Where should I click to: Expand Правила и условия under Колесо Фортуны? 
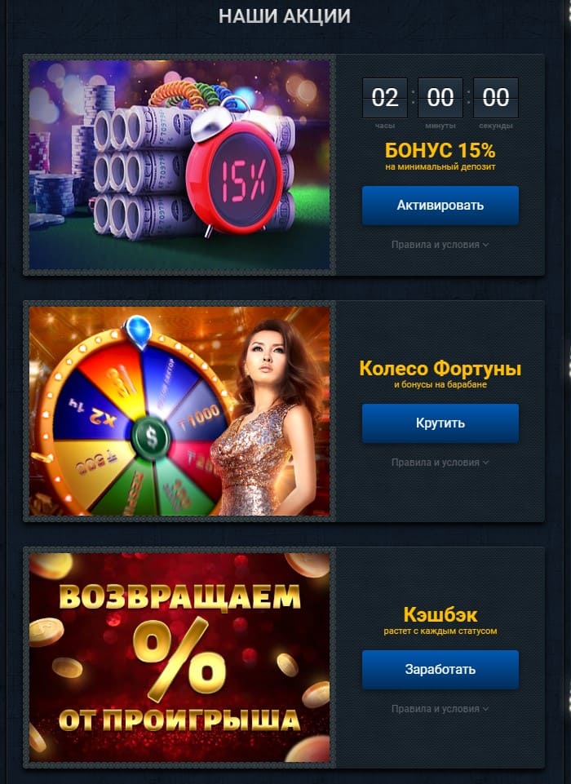440,463
